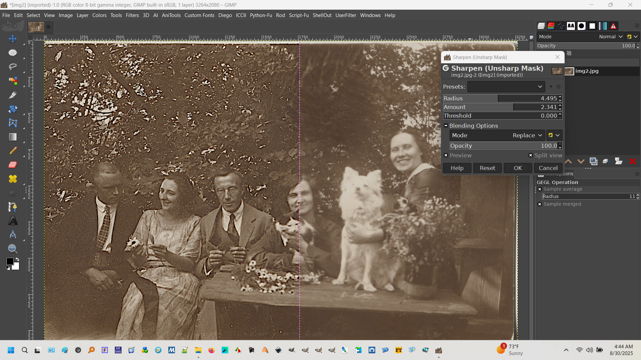Viewport: 641px width, 360px height.
Task: Select the Measure tool
Action: [13, 235]
